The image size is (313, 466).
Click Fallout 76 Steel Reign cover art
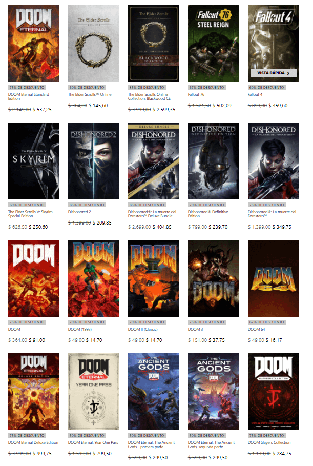tap(213, 44)
